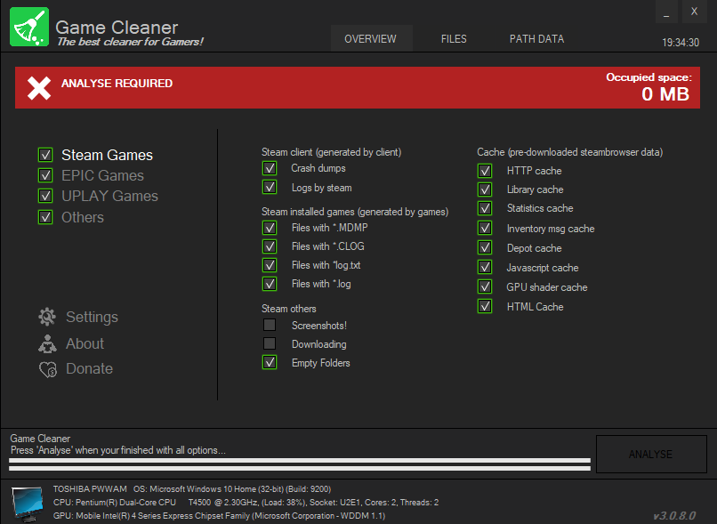Toggle the GPU shader cache checkbox
The width and height of the screenshot is (717, 524).
click(485, 286)
